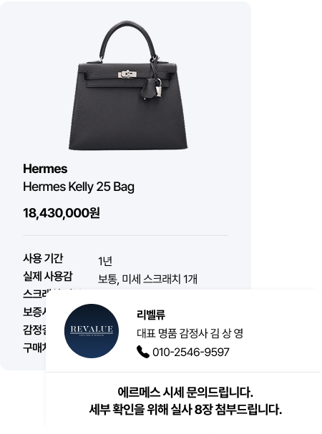Call the number 010-2546-9597
Viewport: 322px width, 434px height.
coord(191,352)
